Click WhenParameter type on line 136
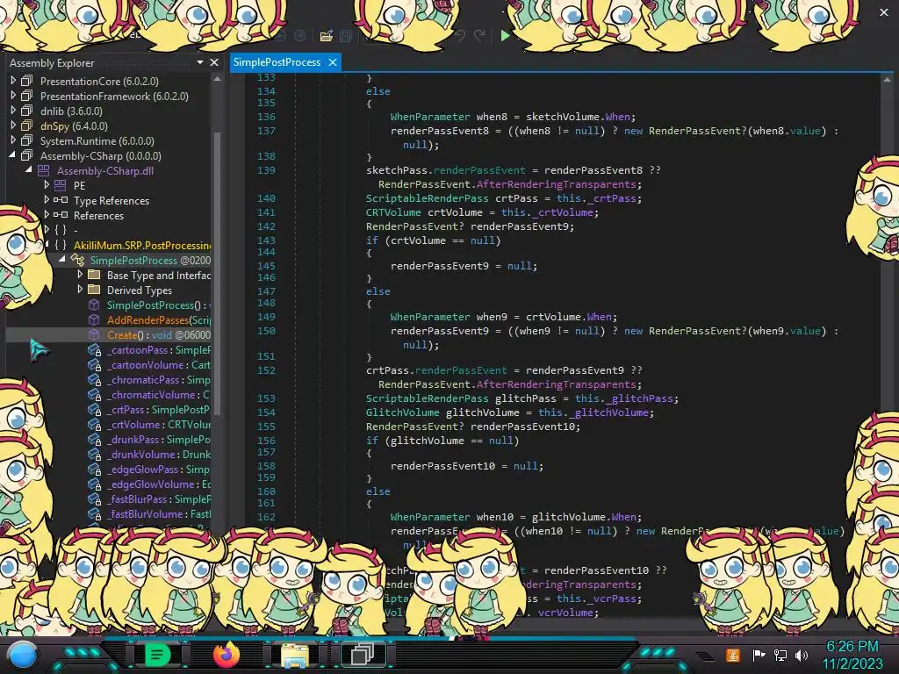This screenshot has width=899, height=674. click(430, 117)
